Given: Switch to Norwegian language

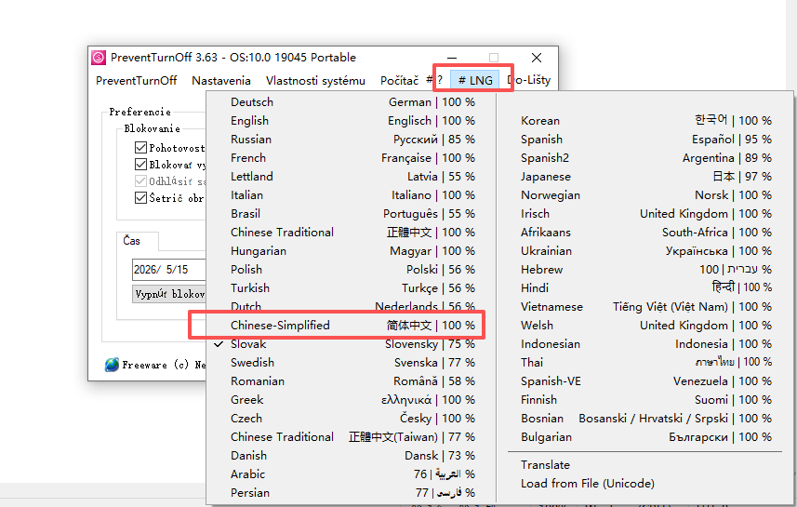Looking at the screenshot, I should (x=645, y=194).
